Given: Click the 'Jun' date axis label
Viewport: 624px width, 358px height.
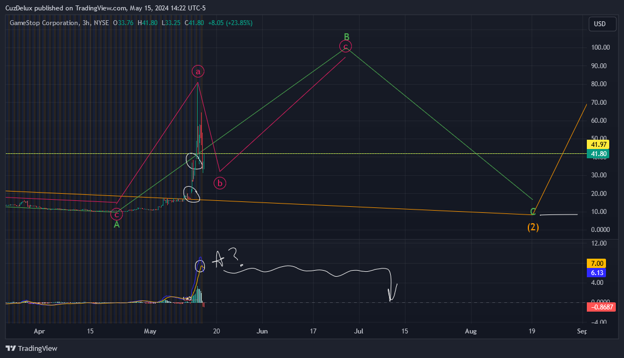Looking at the screenshot, I should tap(262, 331).
